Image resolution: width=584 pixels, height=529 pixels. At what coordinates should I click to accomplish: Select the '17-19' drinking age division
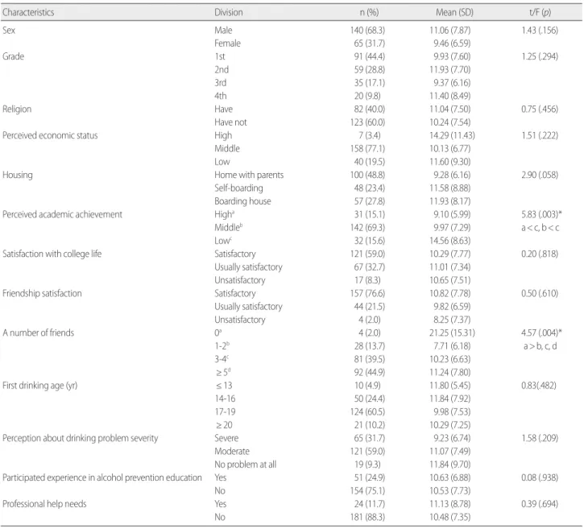tap(225, 412)
